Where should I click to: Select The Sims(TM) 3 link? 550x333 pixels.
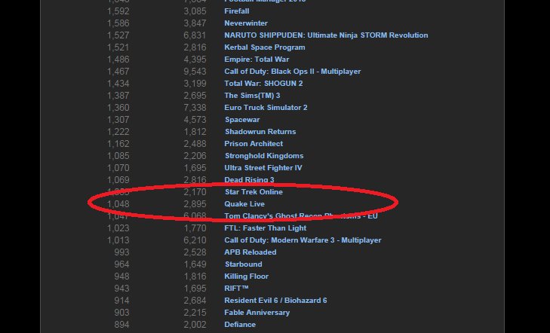tap(252, 96)
